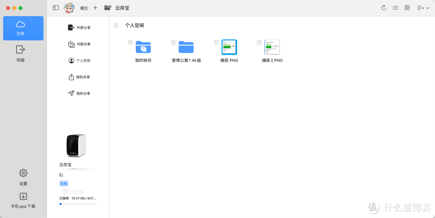Click the 橘生 username

(84, 8)
